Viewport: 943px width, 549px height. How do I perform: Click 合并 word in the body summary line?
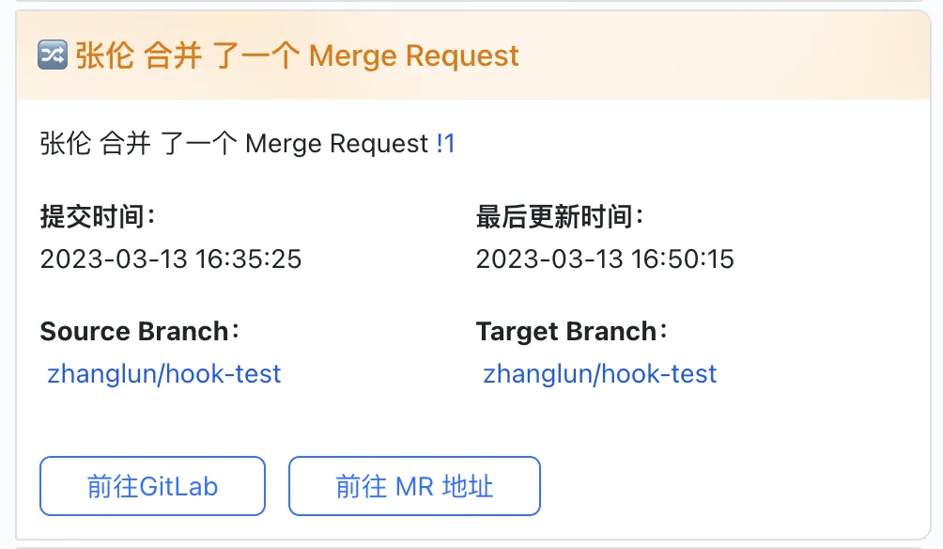click(125, 144)
